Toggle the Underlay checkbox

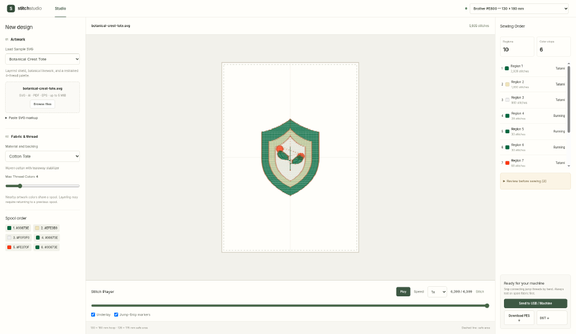93,314
